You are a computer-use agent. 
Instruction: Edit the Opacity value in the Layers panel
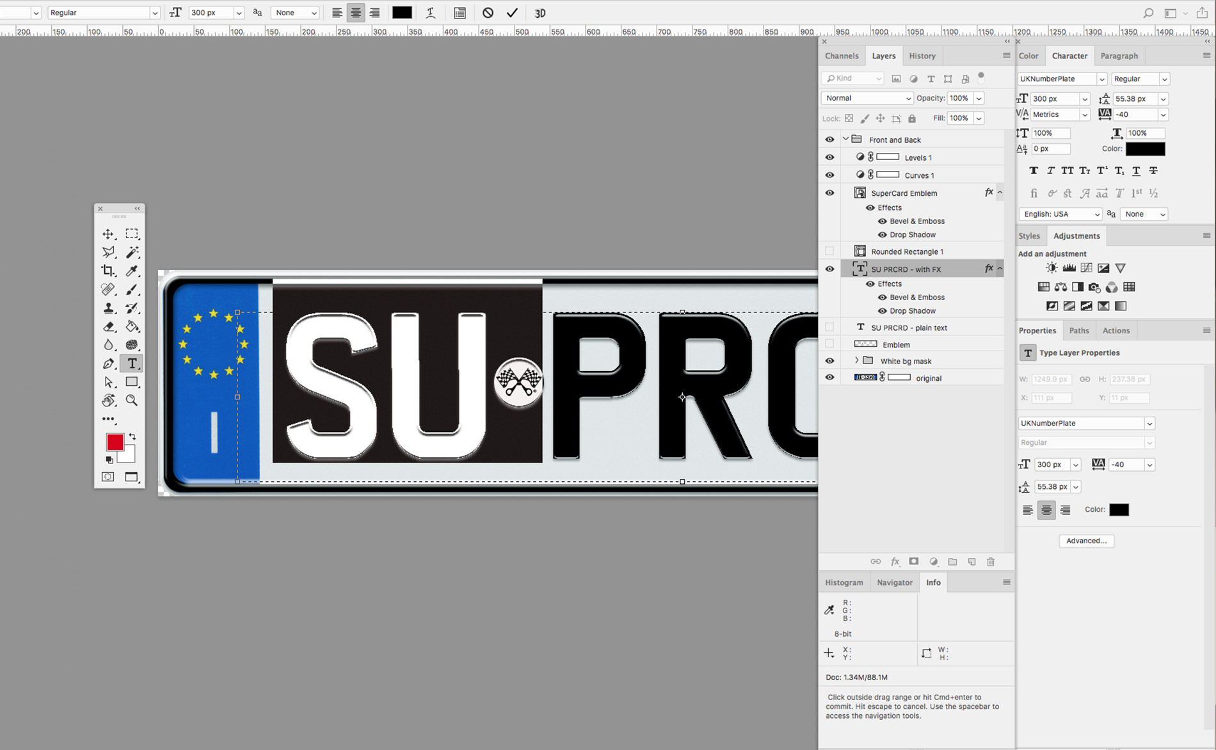(960, 97)
